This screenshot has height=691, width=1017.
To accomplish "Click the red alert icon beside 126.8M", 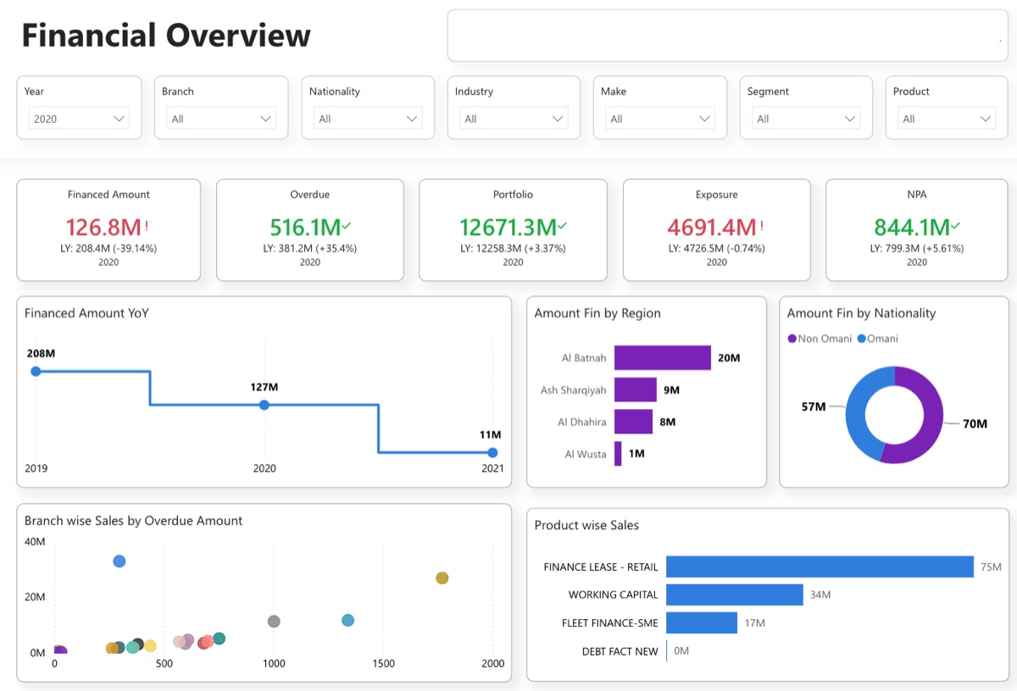I will click(x=147, y=226).
